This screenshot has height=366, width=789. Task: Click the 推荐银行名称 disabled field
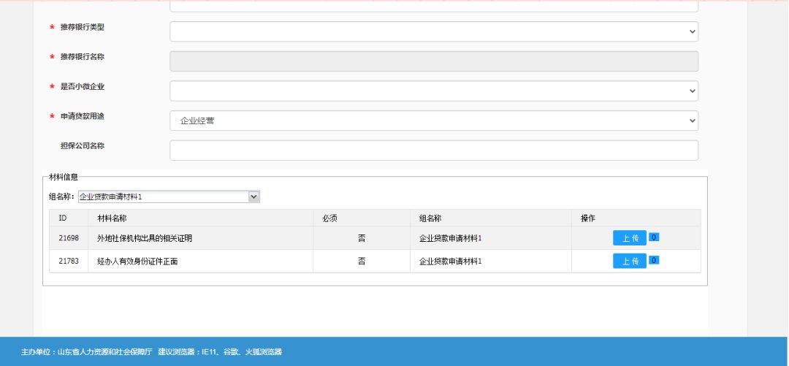434,61
